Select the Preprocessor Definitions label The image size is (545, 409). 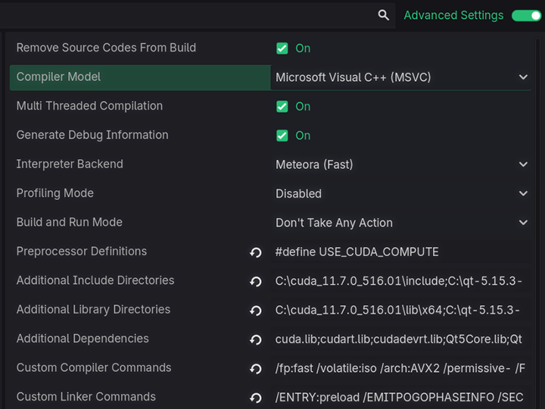point(81,251)
